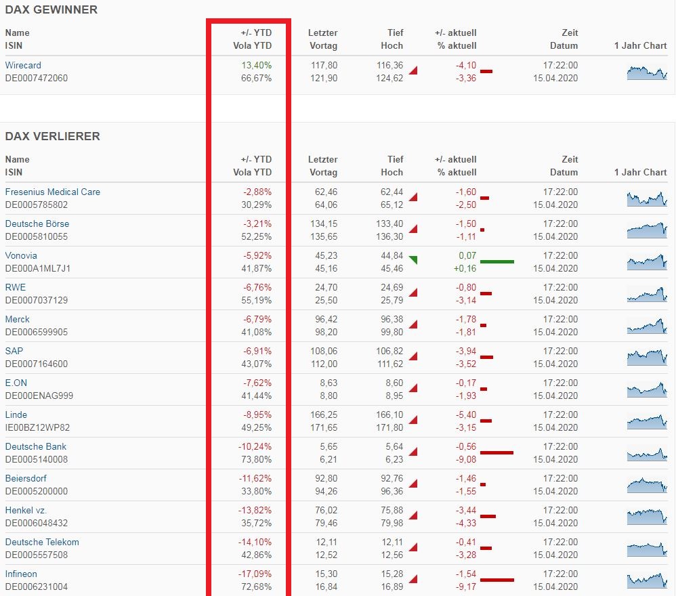
Task: Click Infineon's red trend triangle icon
Action: [413, 579]
